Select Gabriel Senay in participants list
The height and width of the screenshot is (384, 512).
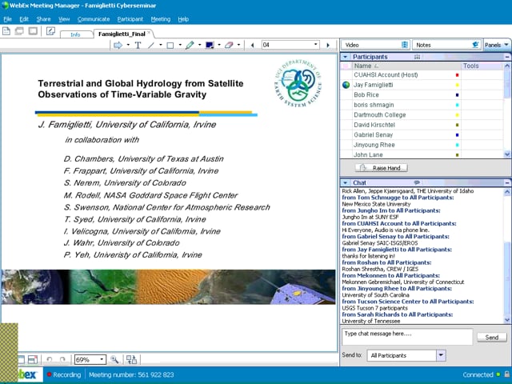373,135
